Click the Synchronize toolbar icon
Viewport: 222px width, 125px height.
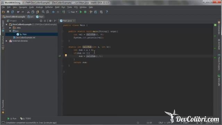point(12,12)
